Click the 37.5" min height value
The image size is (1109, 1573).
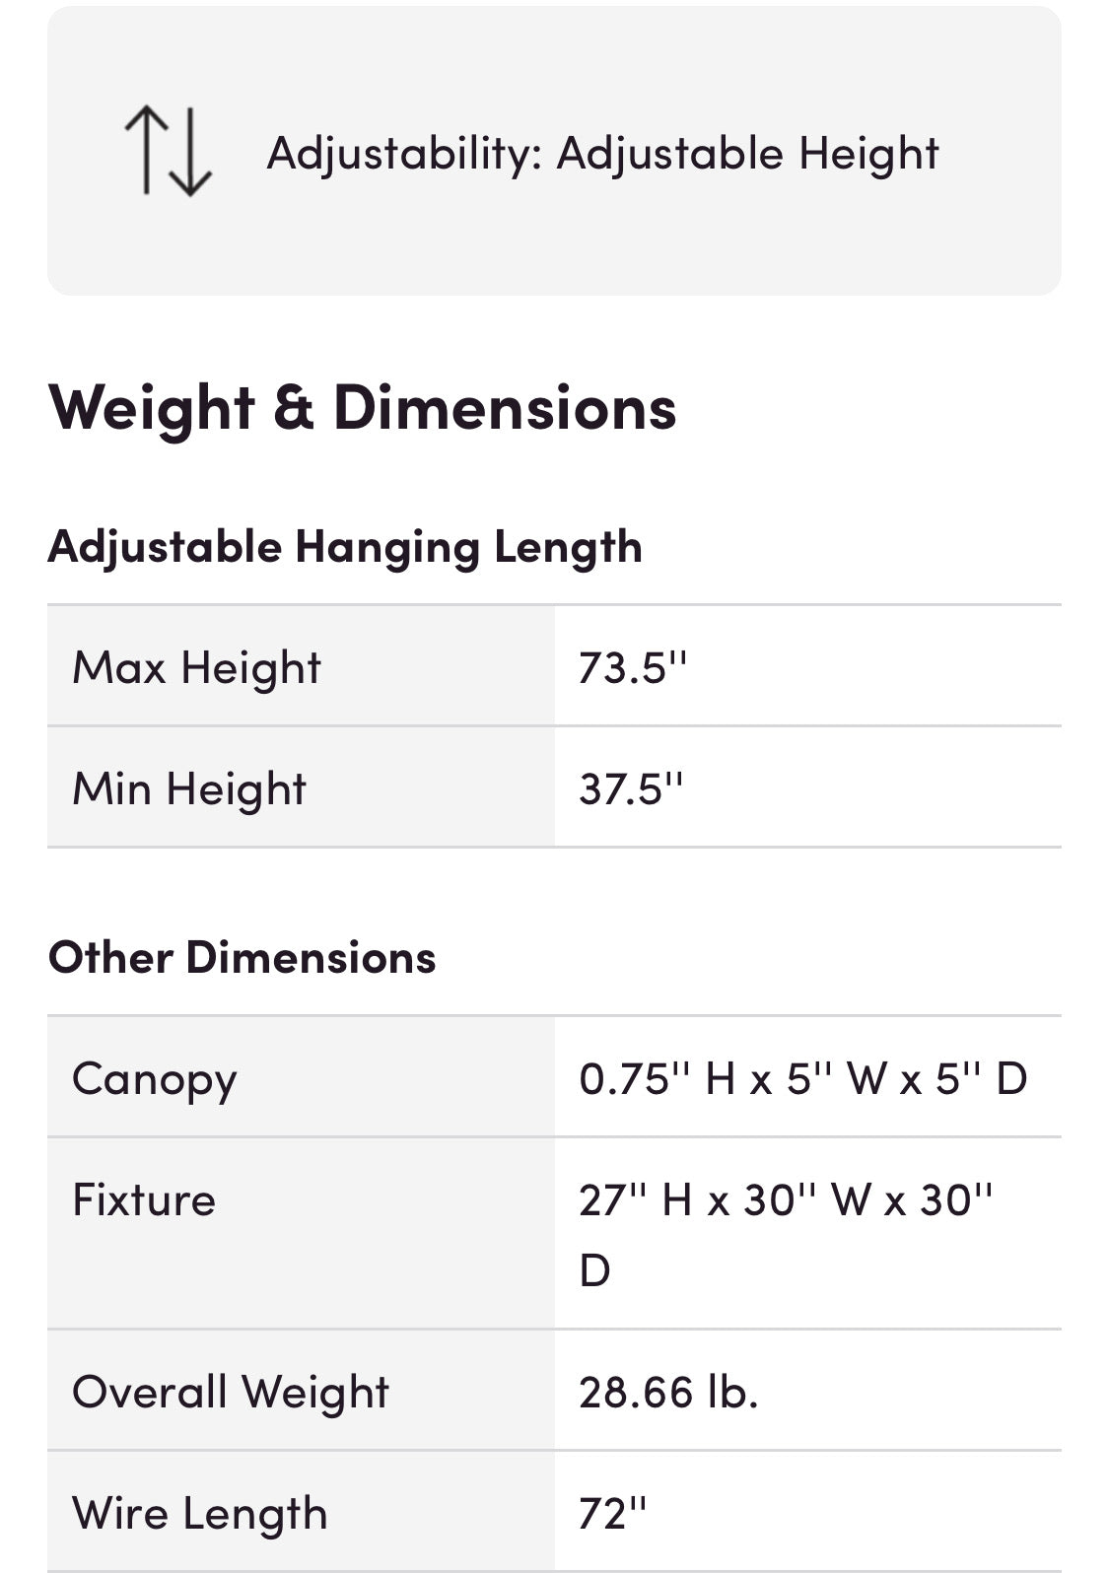631,788
